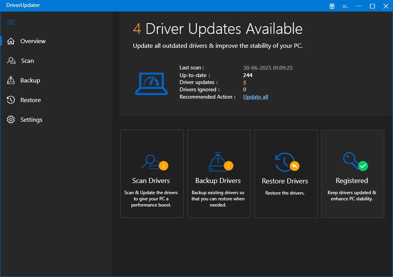Click the Drivers Ignored value 0

245,89
